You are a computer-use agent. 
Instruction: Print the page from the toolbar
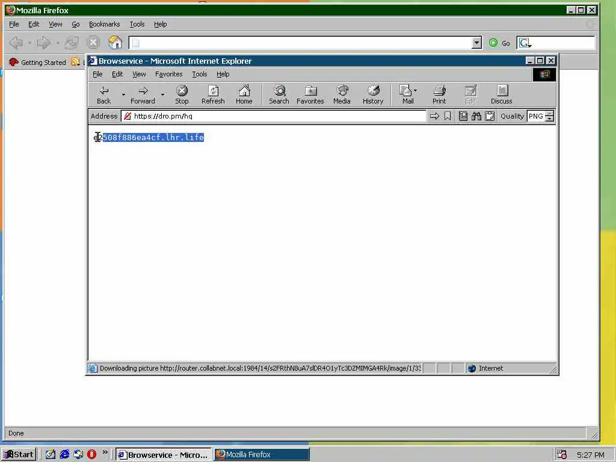coord(439,95)
